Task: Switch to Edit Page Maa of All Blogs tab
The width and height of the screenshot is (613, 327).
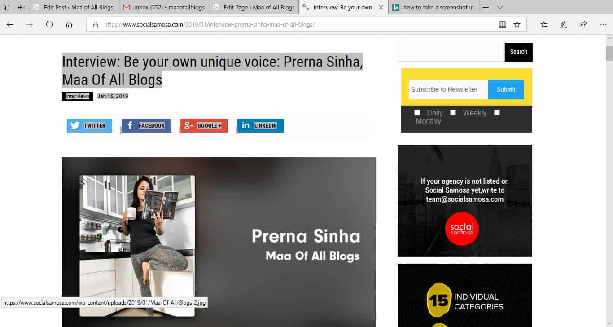Action: pyautogui.click(x=254, y=7)
